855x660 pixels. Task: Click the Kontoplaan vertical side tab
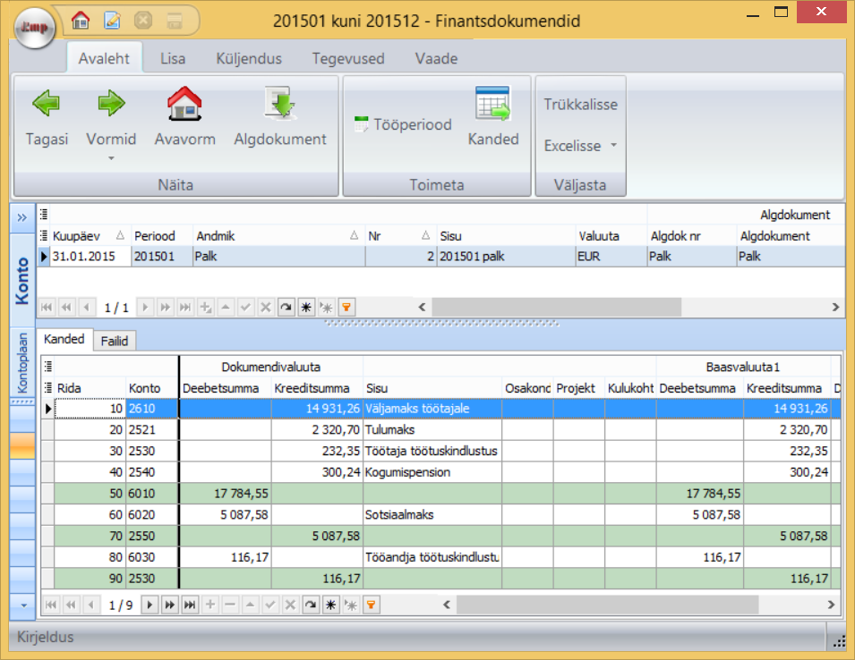(x=23, y=362)
